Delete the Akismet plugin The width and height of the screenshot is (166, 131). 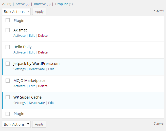pos(43,36)
